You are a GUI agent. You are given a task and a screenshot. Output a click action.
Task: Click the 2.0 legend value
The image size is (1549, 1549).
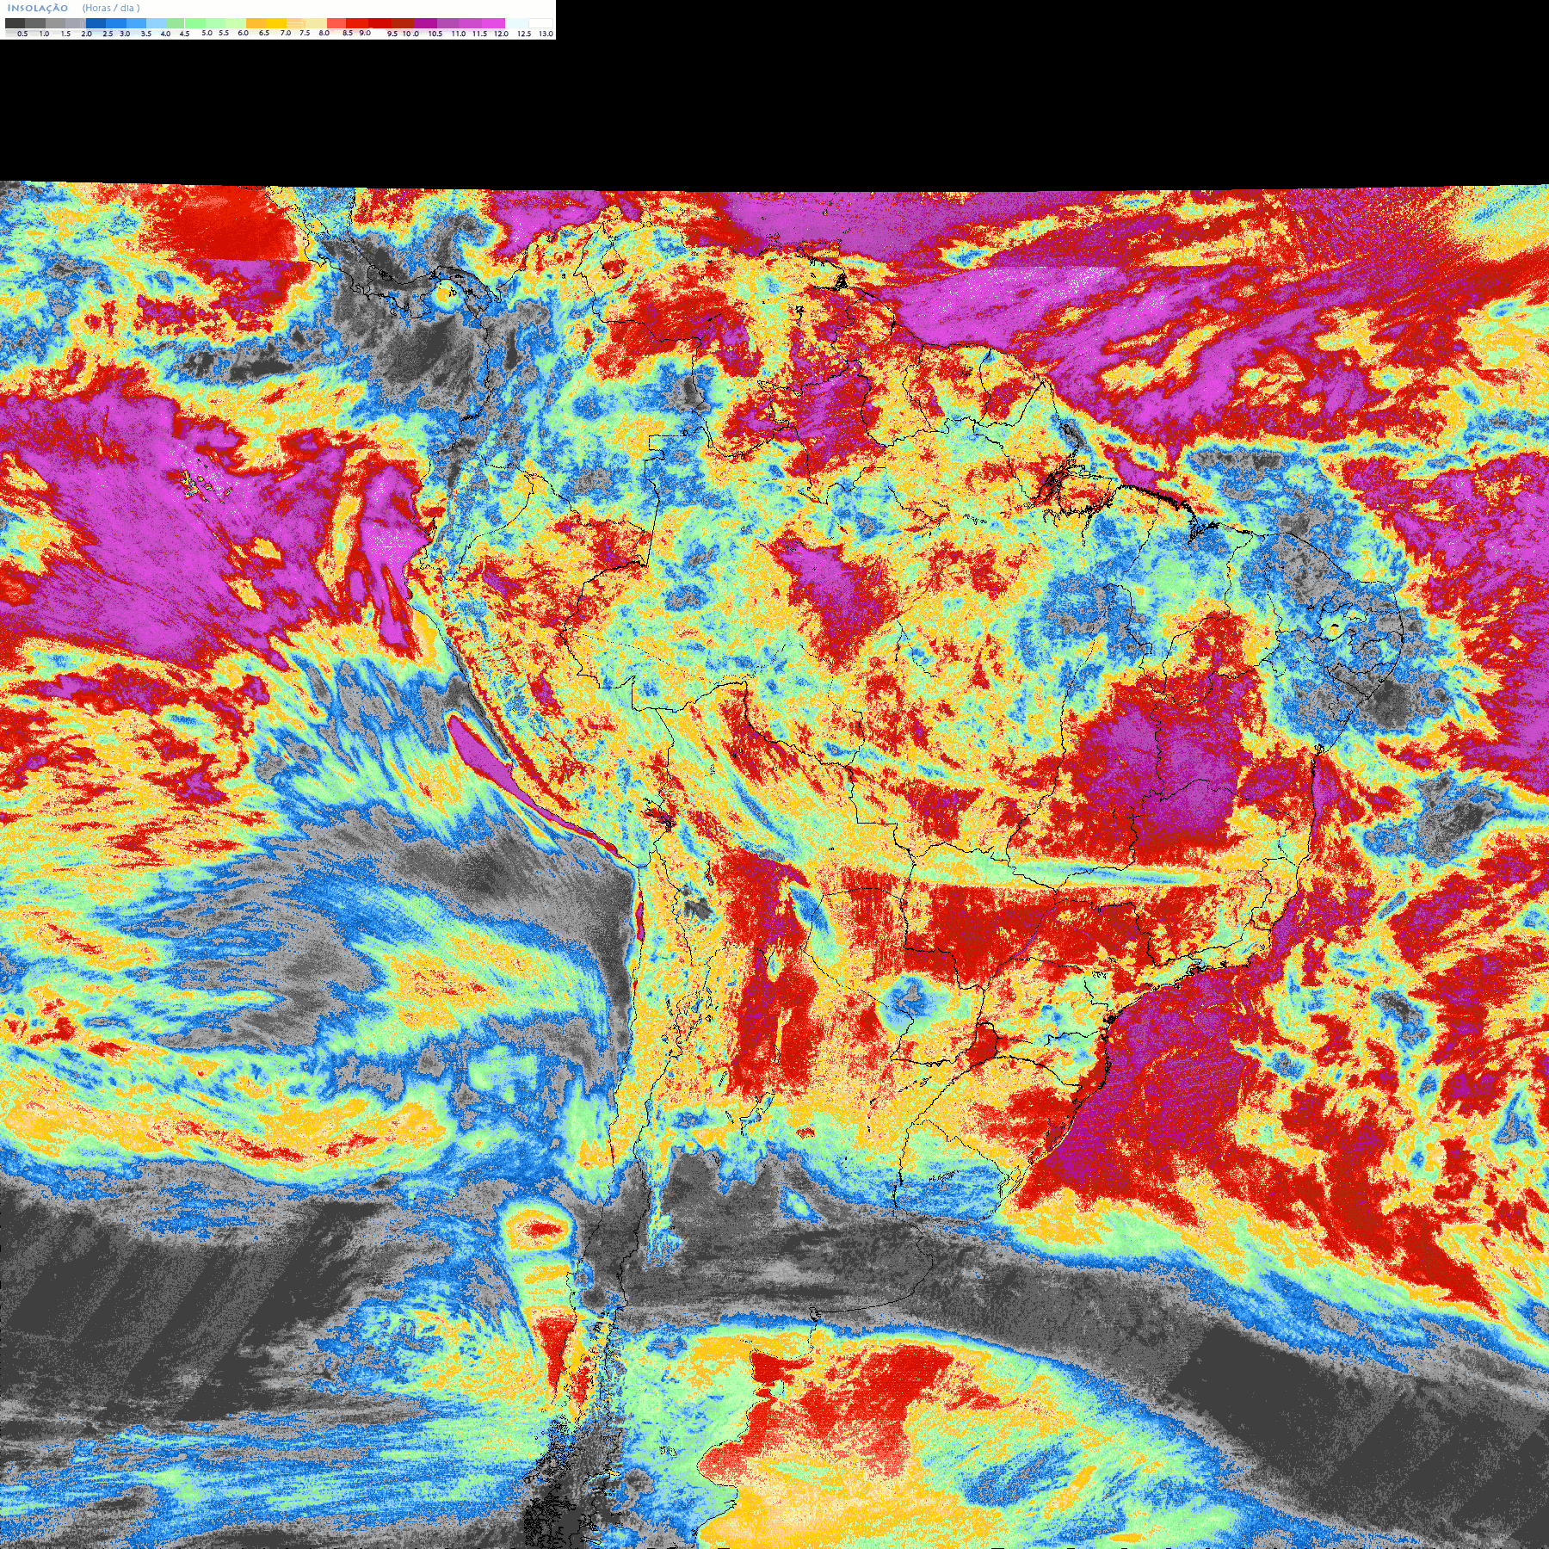[86, 34]
